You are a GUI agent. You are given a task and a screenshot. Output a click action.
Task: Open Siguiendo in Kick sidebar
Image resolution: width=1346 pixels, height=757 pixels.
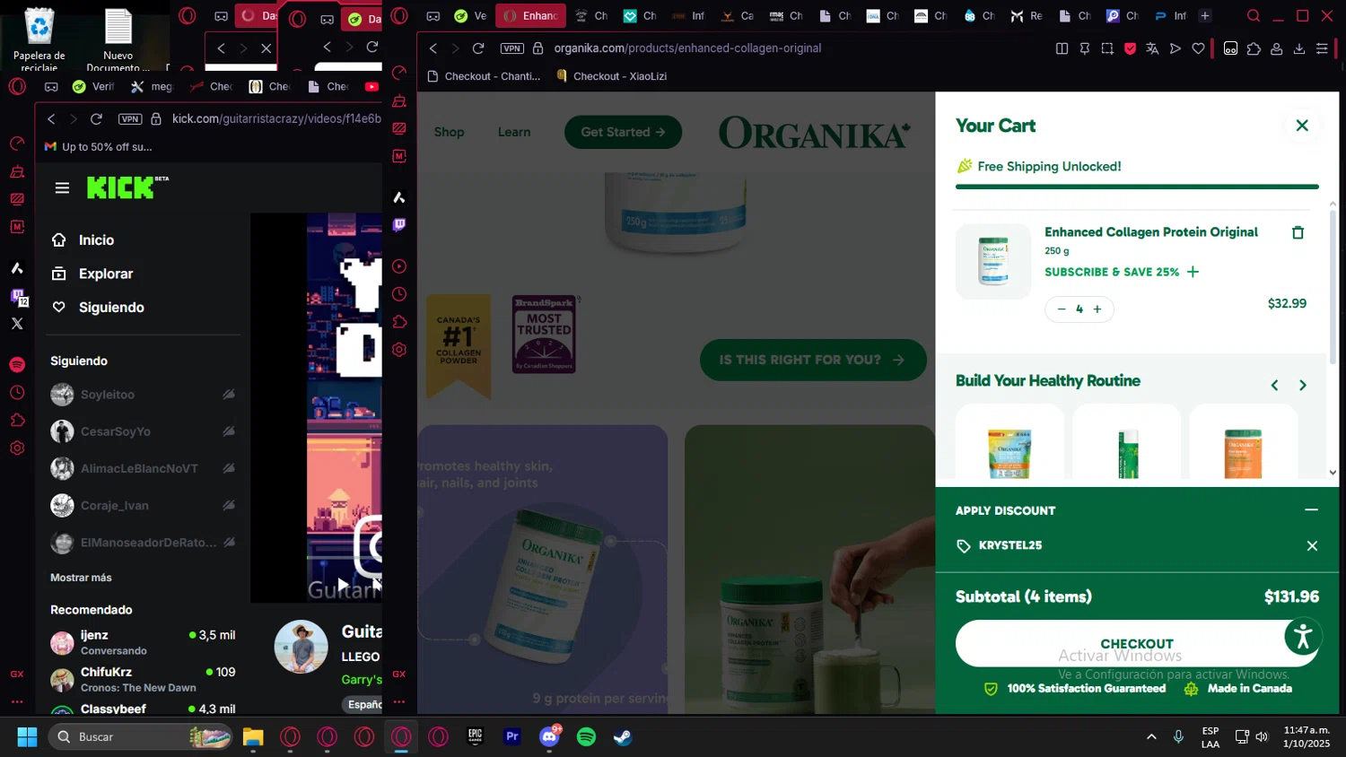coord(98,307)
